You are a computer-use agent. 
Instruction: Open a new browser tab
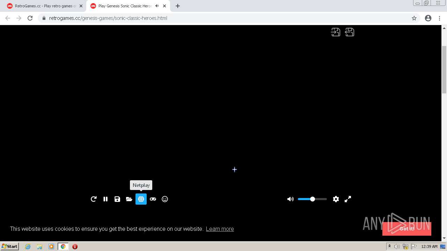pyautogui.click(x=178, y=6)
